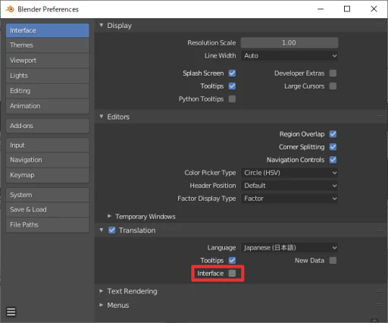Enable translation of New Data
The height and width of the screenshot is (323, 388).
tap(333, 260)
